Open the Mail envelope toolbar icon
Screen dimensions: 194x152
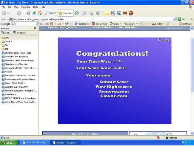[x=84, y=13]
